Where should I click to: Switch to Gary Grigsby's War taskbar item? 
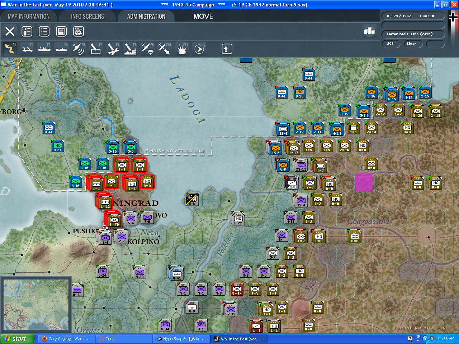(66, 339)
